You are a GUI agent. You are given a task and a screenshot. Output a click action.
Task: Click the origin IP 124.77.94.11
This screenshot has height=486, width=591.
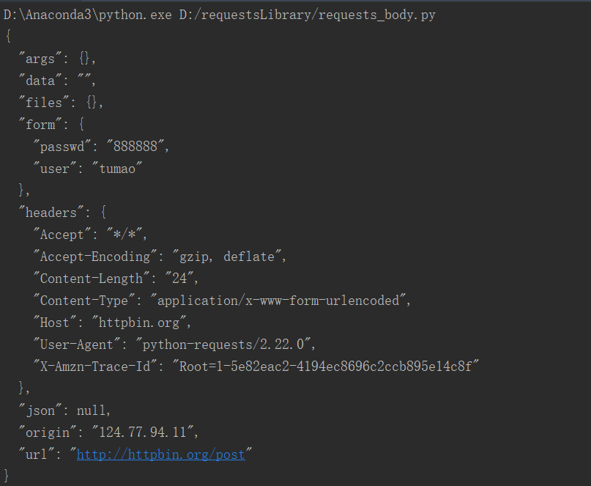coord(143,432)
